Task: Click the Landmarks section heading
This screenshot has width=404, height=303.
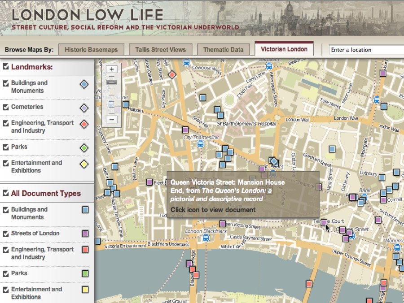Action: [32, 67]
